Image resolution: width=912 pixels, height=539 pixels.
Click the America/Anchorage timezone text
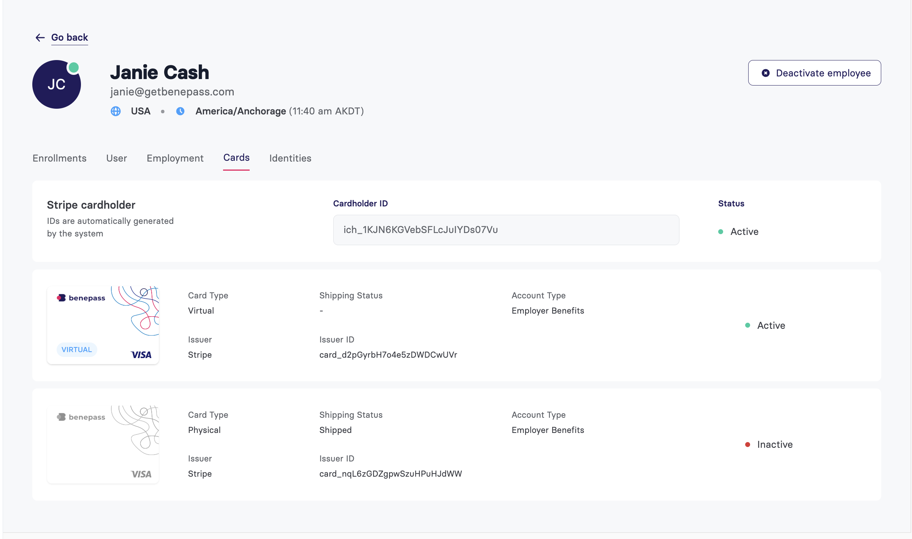(241, 111)
